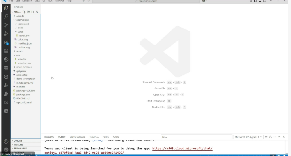The height and width of the screenshot is (156, 291).
Task: Open the Explorer more actions ellipsis
Action: point(37,7)
